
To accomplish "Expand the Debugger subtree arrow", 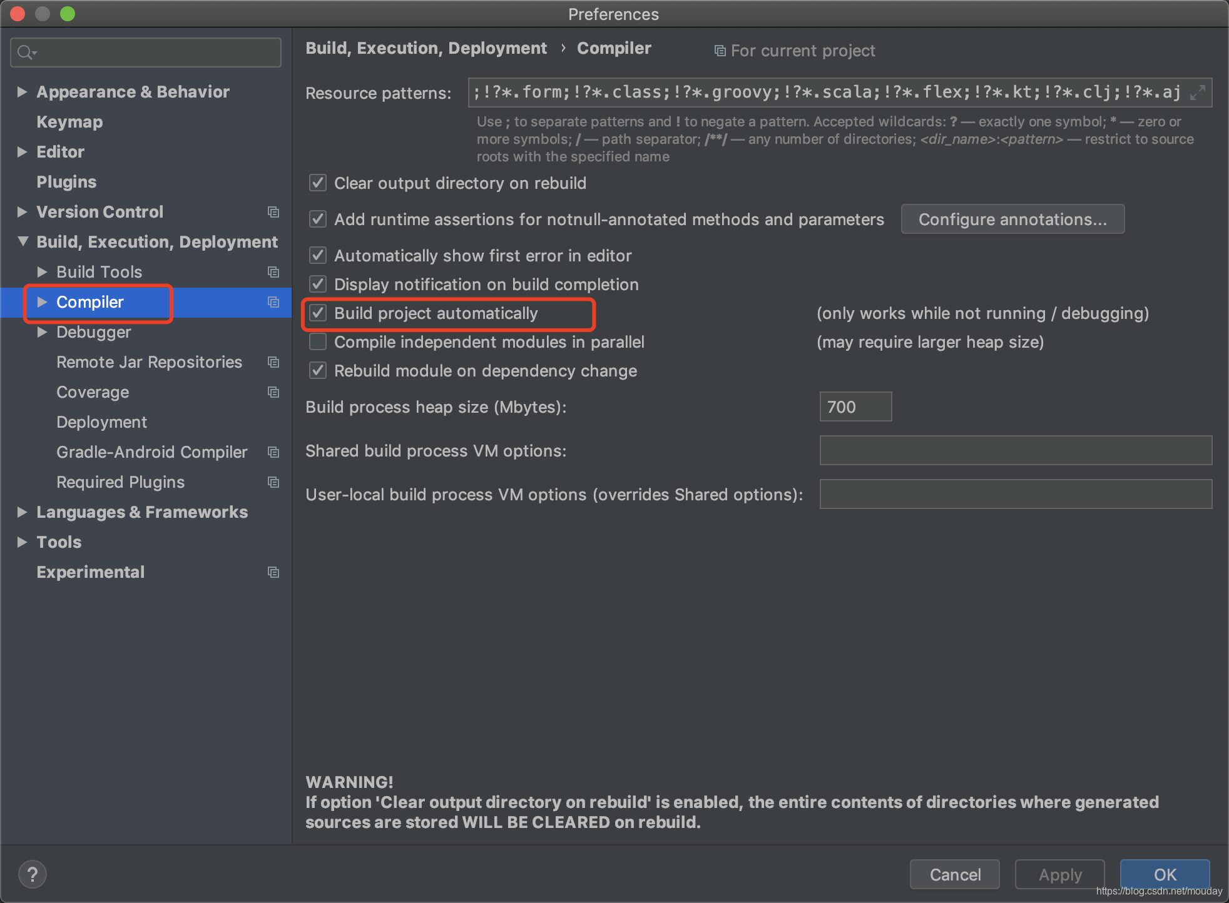I will [43, 332].
